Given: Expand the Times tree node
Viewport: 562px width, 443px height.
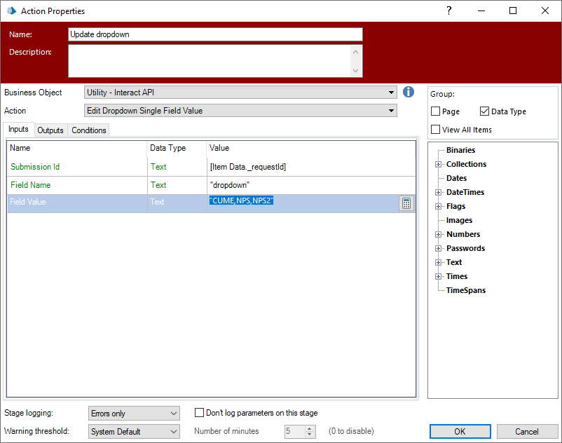Looking at the screenshot, I should [438, 276].
